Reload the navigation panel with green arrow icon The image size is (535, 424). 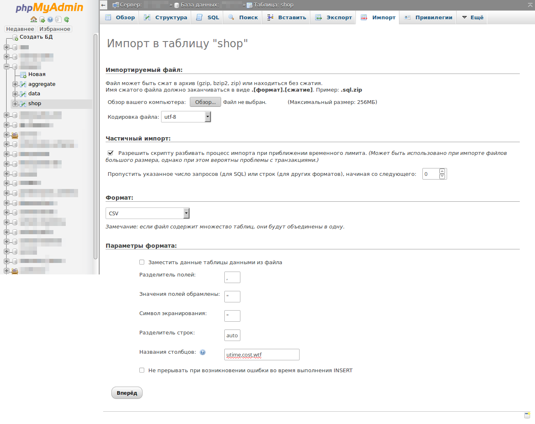coord(67,19)
